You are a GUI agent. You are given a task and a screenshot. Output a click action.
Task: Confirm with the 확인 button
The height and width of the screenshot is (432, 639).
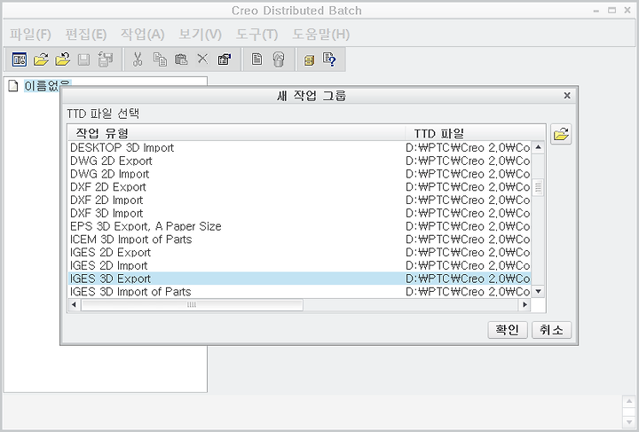(508, 330)
